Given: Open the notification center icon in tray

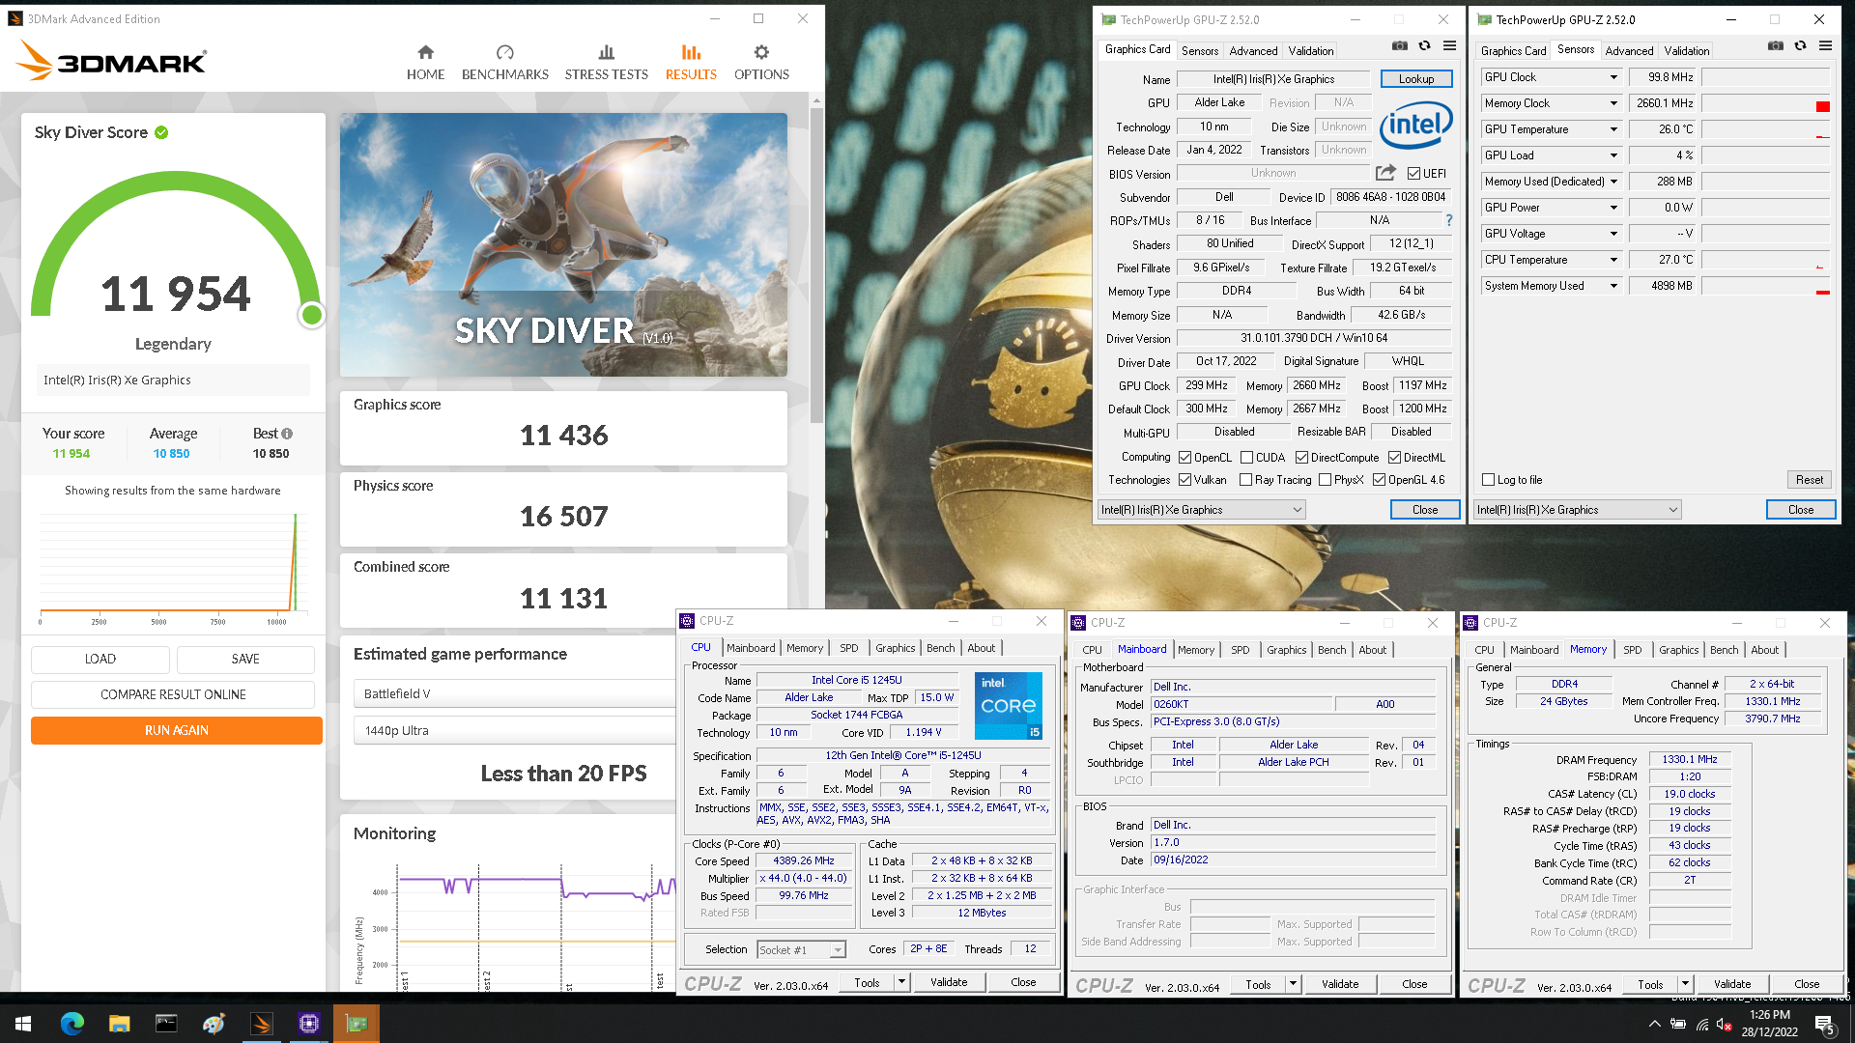Looking at the screenshot, I should pos(1825,1025).
